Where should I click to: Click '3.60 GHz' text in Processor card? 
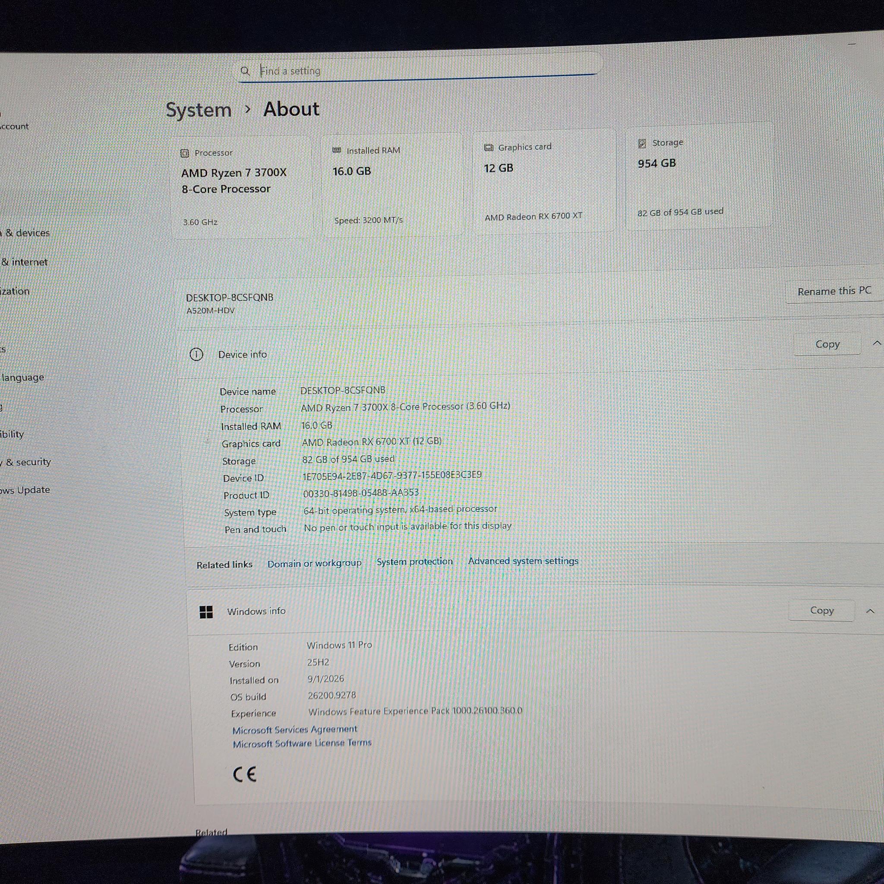click(200, 222)
